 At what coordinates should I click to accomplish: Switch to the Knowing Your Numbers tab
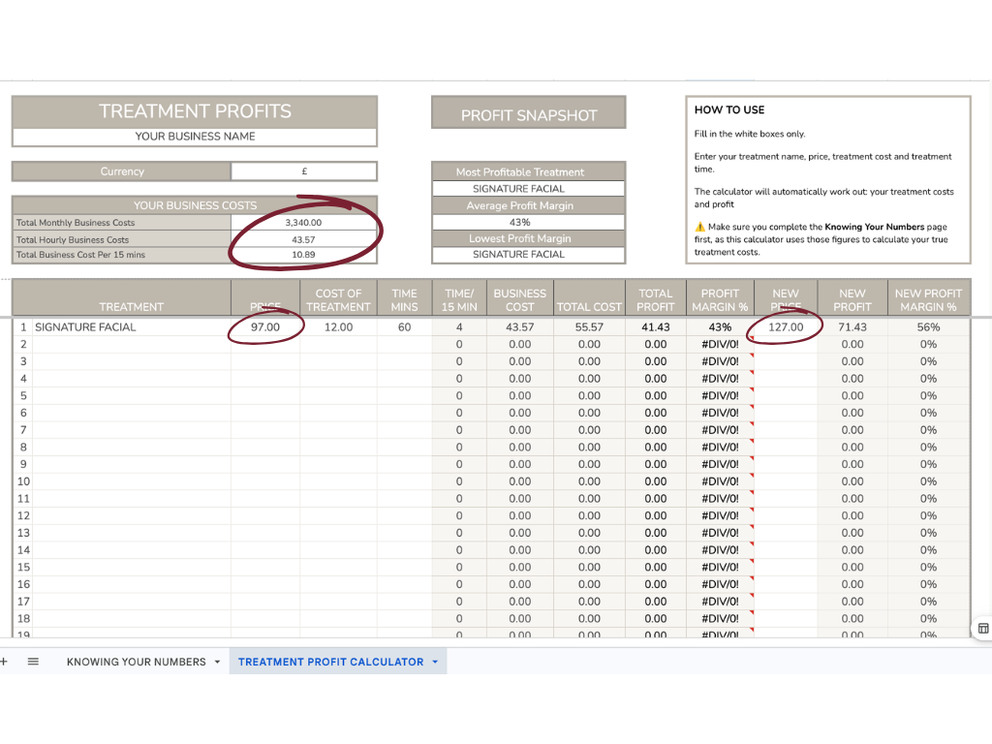click(136, 662)
